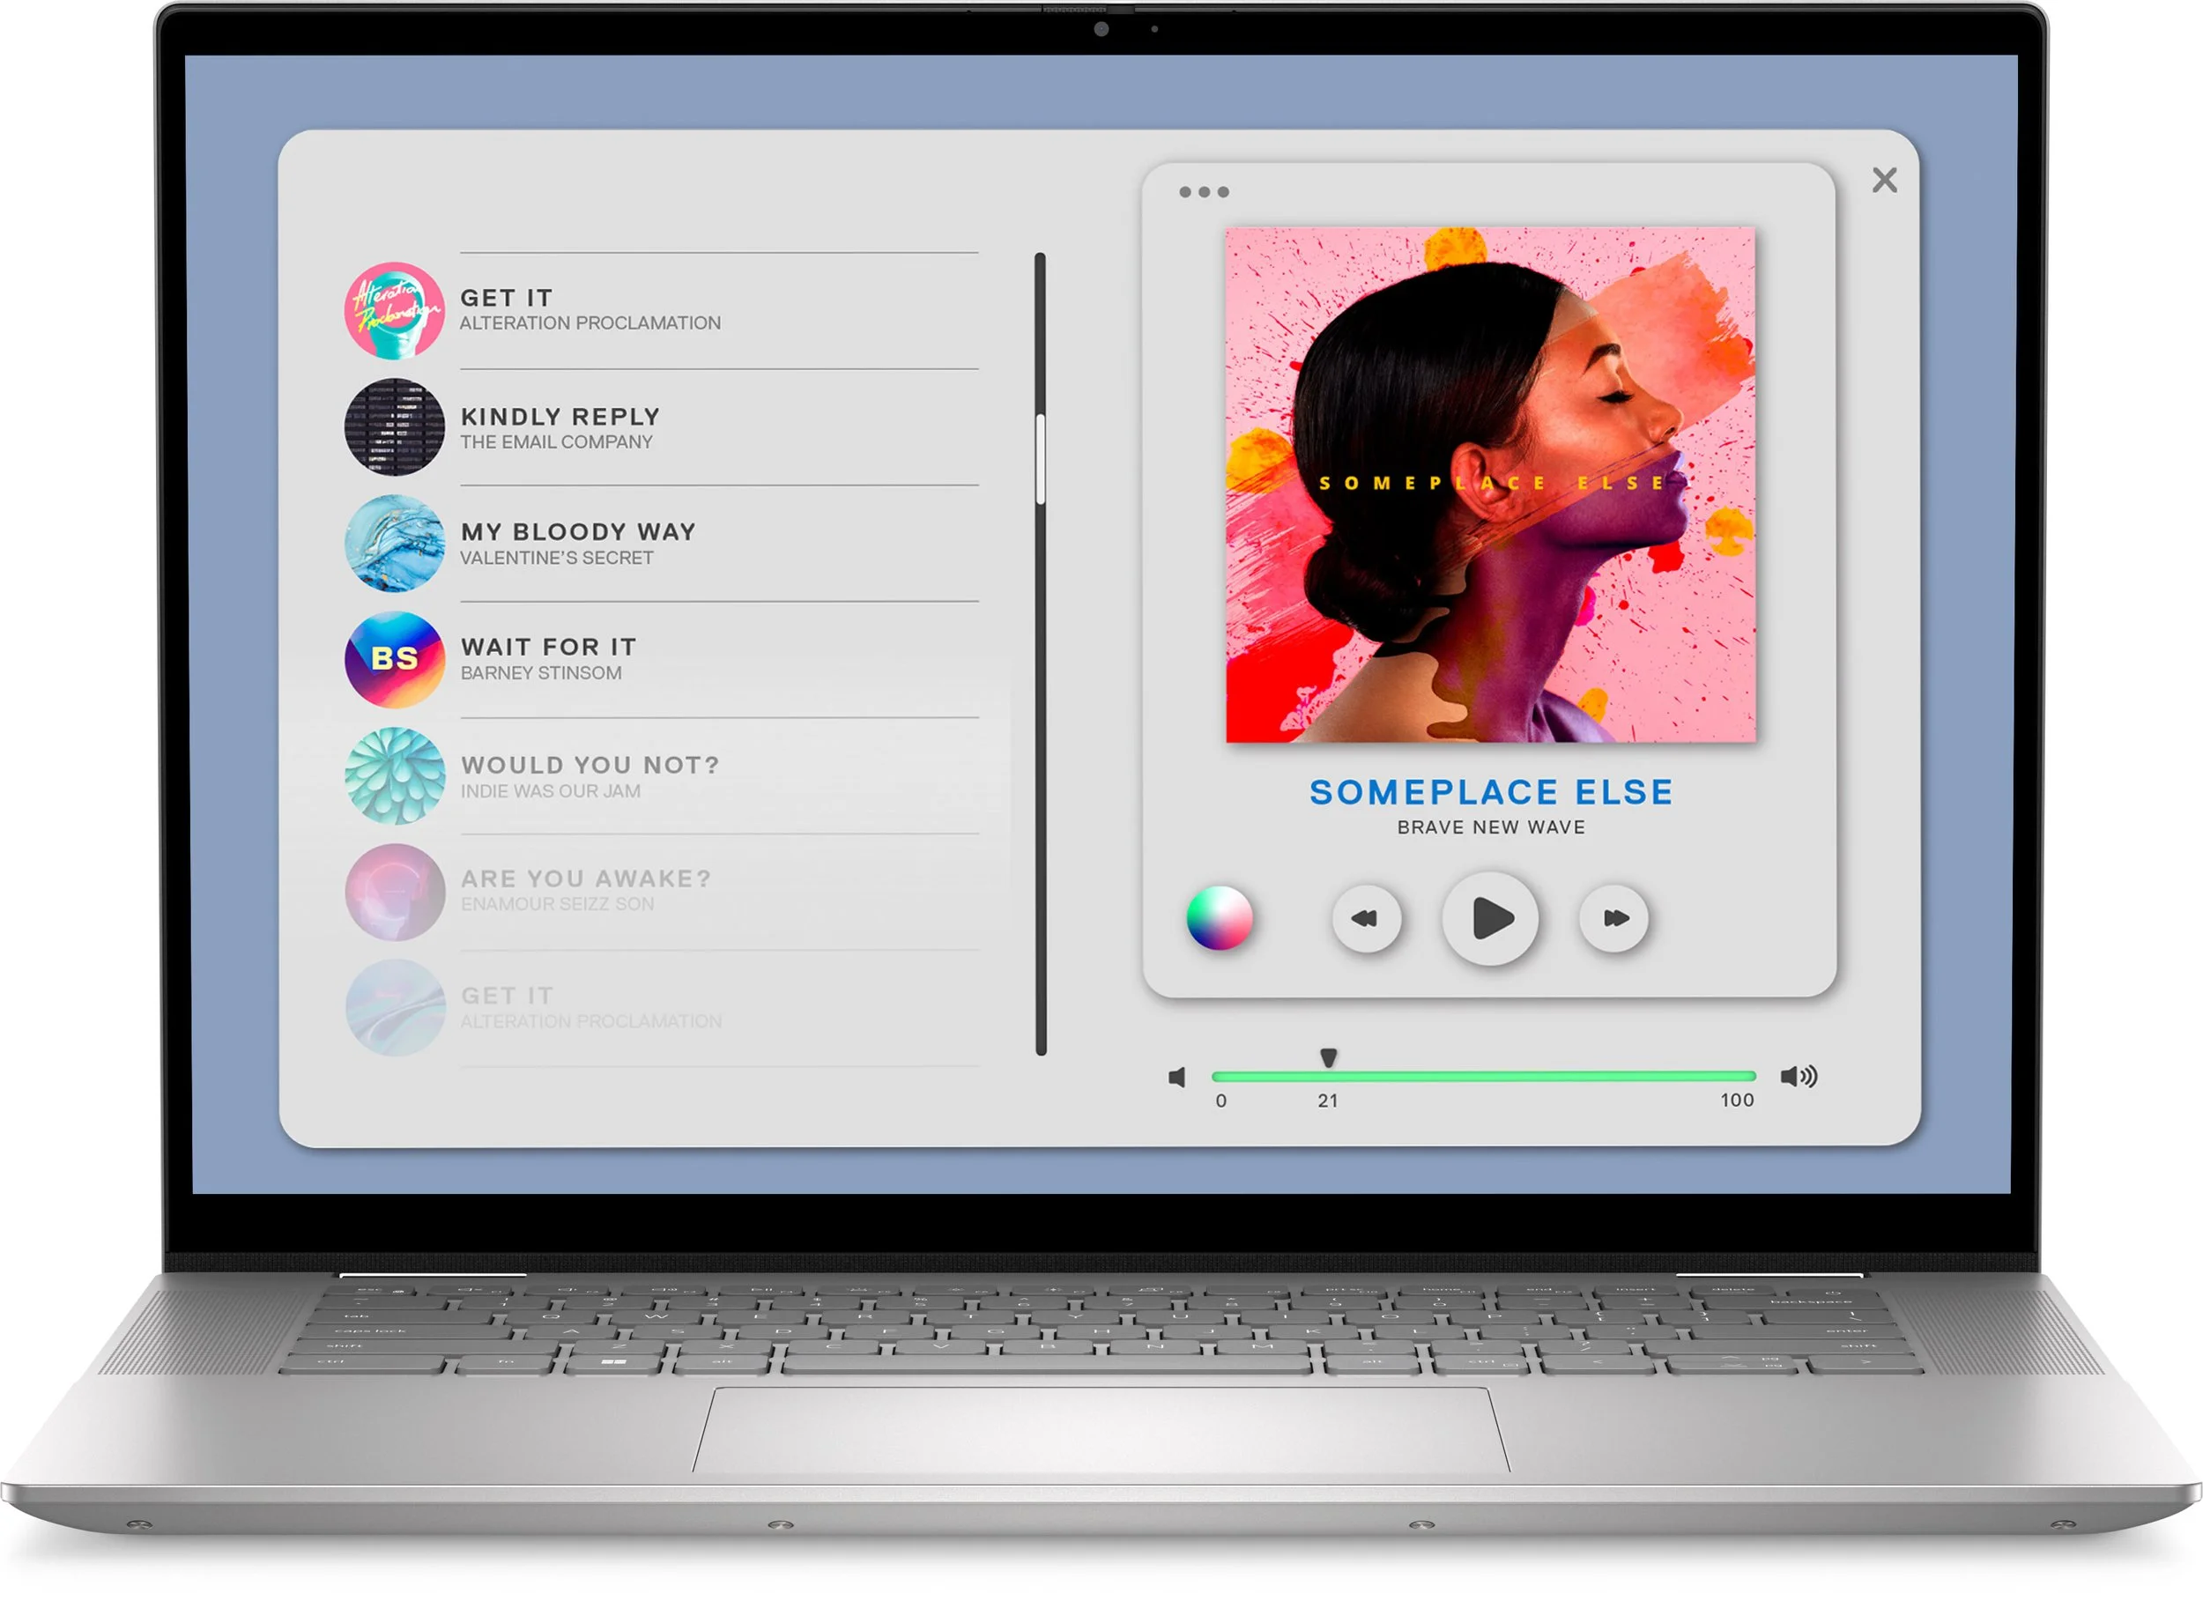The width and height of the screenshot is (2203, 1623).
Task: Select the Are You Awake? track
Action: click(586, 879)
